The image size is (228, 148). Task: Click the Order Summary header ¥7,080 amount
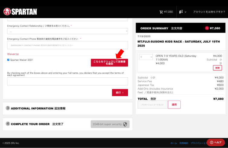pos(215,28)
